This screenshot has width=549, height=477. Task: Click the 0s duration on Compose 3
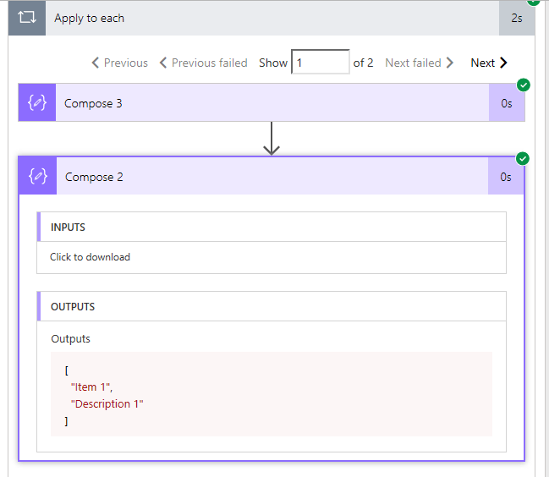507,103
